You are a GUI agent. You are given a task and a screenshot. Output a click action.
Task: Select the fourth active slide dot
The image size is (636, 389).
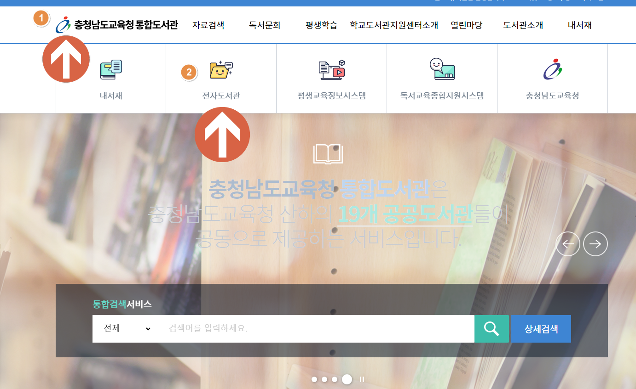click(x=347, y=379)
